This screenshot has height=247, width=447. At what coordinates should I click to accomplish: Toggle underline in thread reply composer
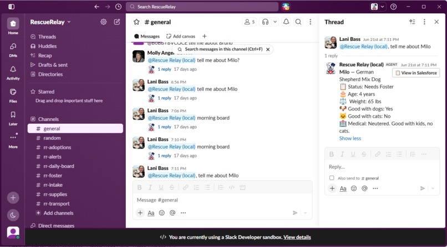pos(353,154)
